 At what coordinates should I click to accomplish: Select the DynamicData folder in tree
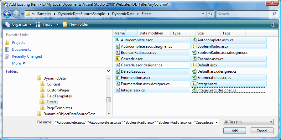point(55,78)
